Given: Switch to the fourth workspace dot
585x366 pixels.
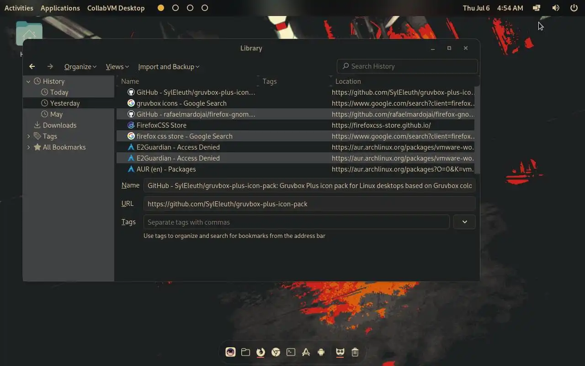Looking at the screenshot, I should tap(205, 8).
